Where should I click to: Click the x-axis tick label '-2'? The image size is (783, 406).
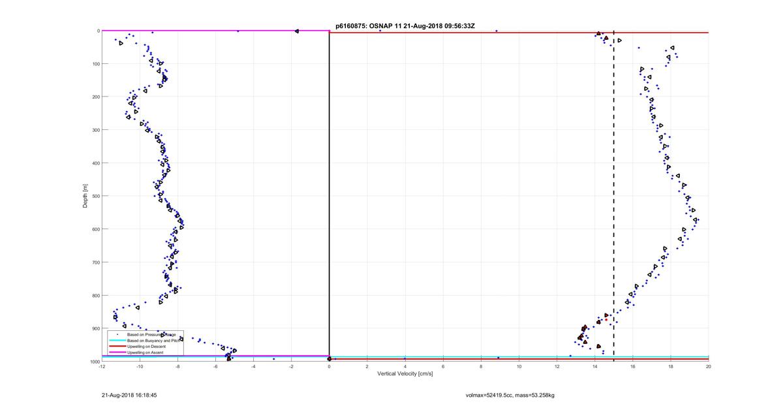(x=291, y=367)
